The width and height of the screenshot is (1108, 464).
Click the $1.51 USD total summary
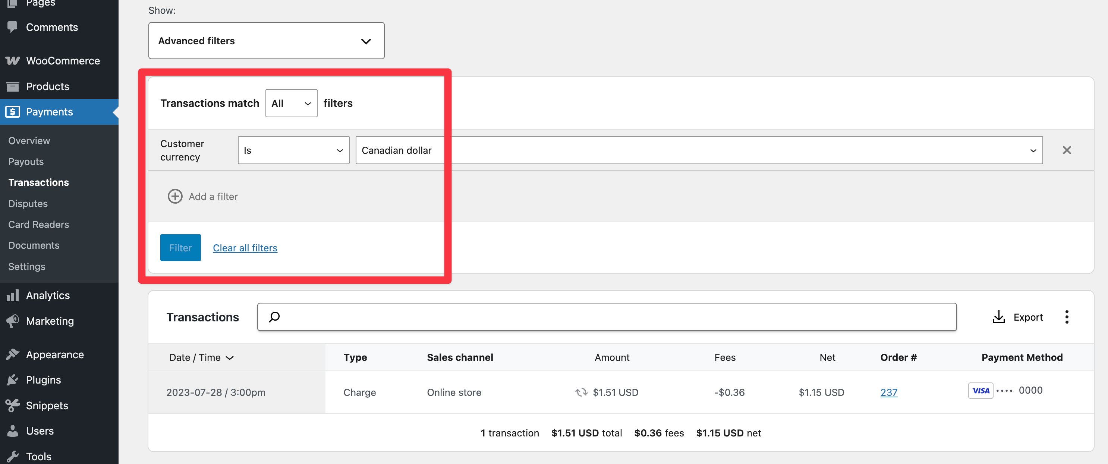(x=586, y=433)
